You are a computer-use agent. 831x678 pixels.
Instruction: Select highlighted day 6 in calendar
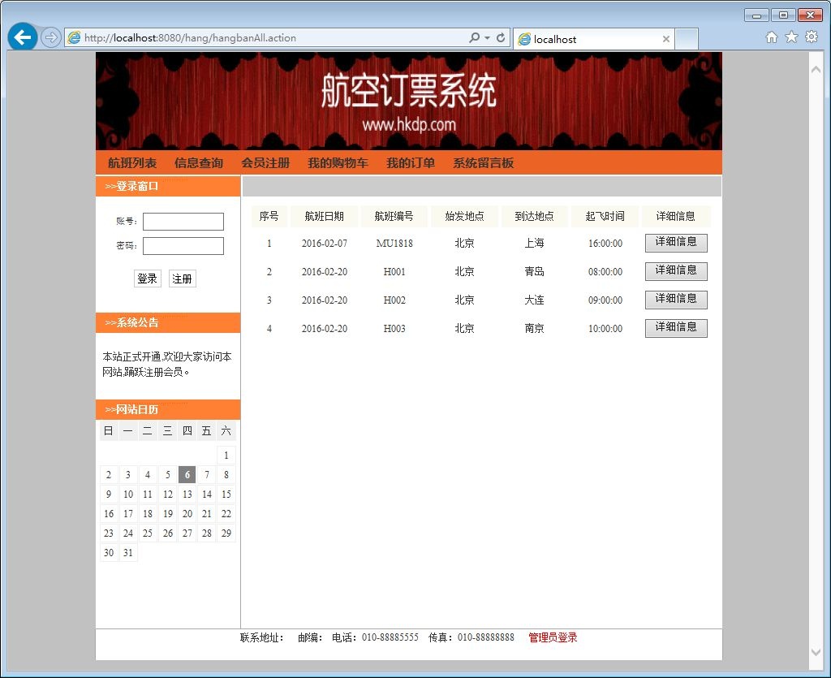click(187, 475)
